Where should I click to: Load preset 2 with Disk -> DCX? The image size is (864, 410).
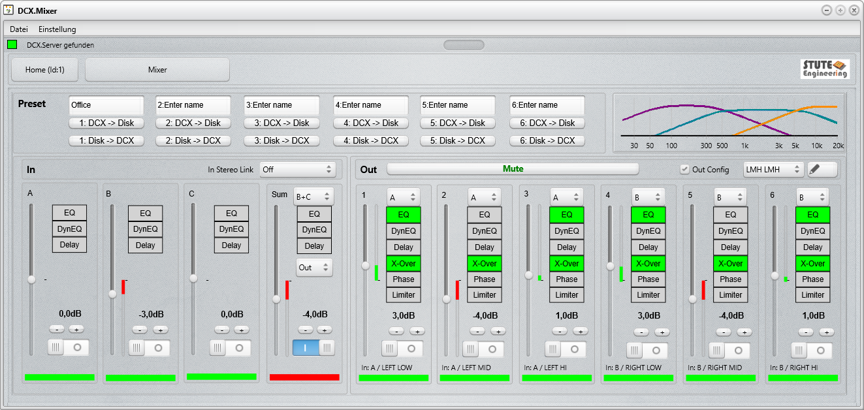coord(194,140)
